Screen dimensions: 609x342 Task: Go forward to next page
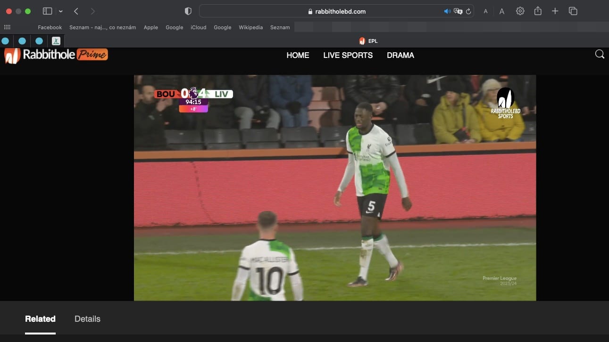[x=92, y=11]
